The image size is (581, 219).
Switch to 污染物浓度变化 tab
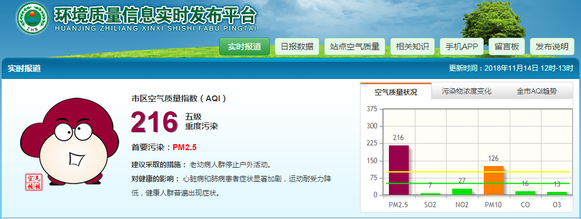coord(467,91)
